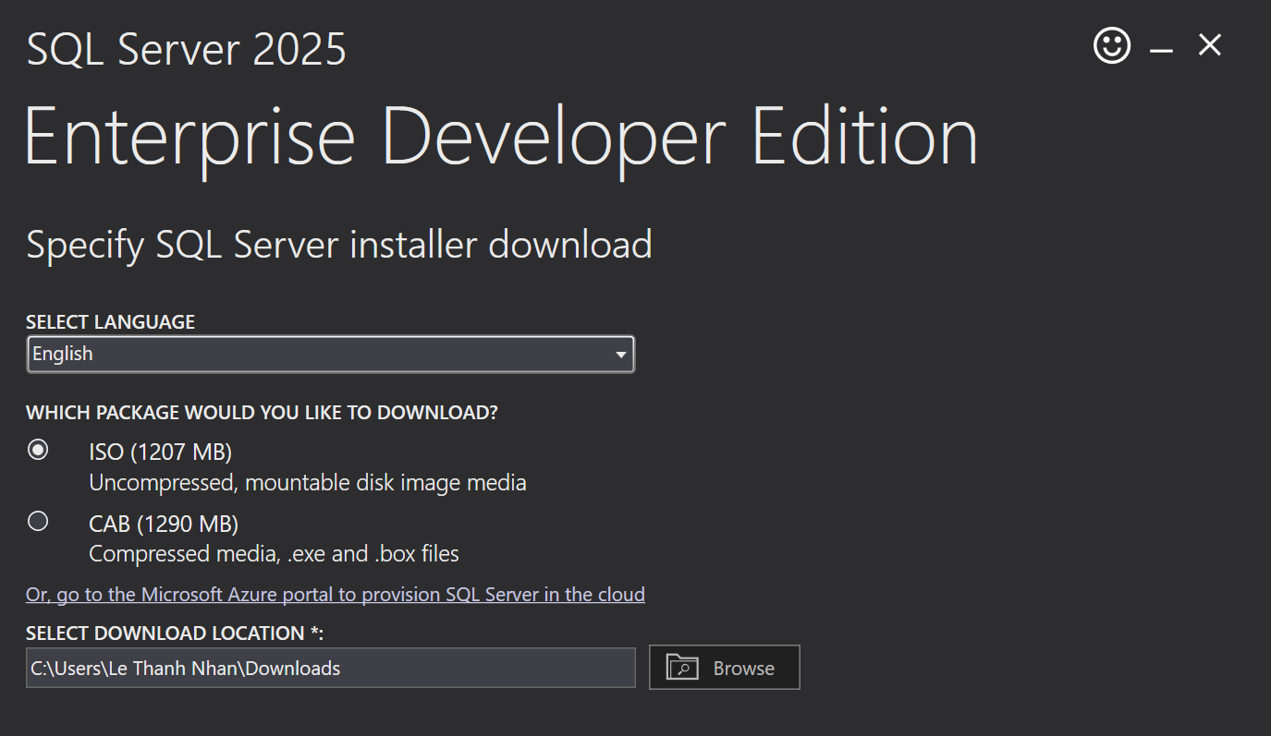Minimize the SQL Server installer window
This screenshot has width=1271, height=736.
tap(1161, 48)
